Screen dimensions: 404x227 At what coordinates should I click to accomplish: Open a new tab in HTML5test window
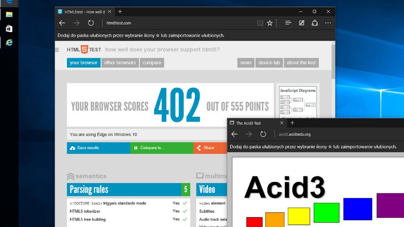pyautogui.click(x=120, y=12)
